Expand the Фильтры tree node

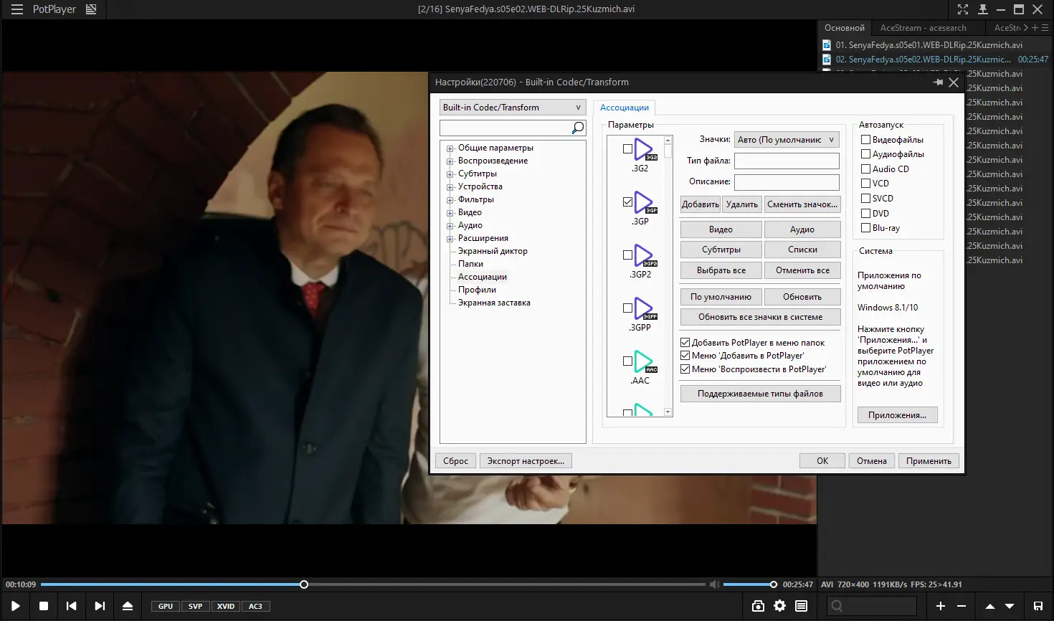(x=450, y=200)
